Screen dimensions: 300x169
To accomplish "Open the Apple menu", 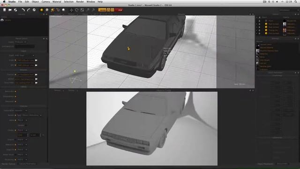I will point(4,2).
